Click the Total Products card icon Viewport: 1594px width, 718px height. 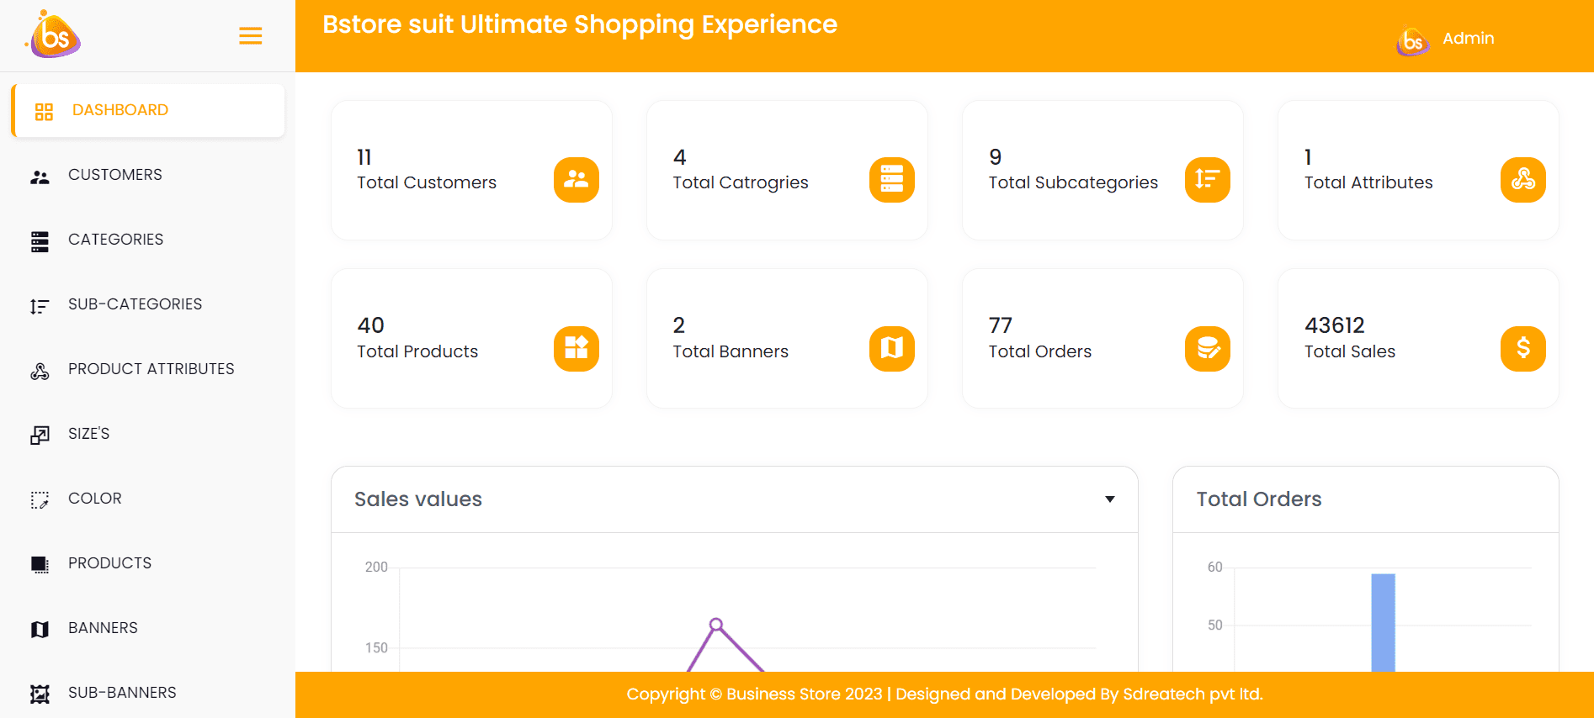point(576,348)
